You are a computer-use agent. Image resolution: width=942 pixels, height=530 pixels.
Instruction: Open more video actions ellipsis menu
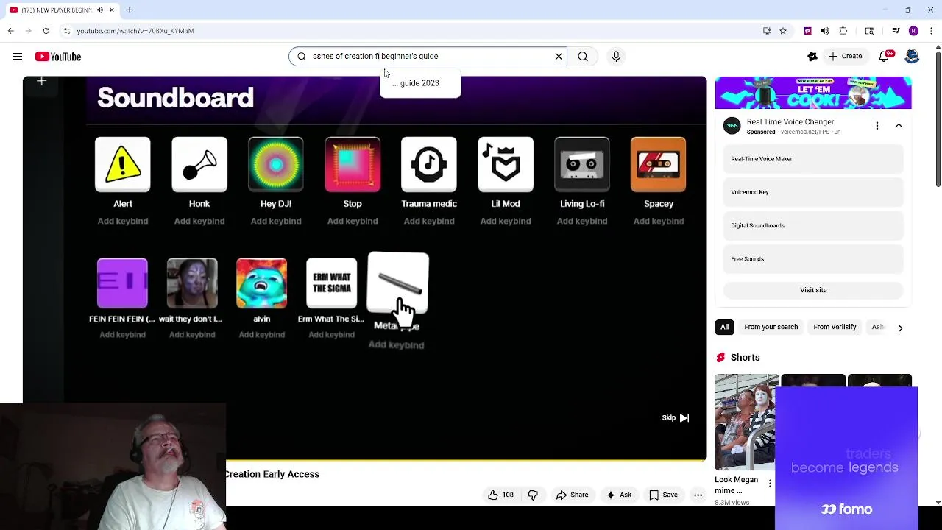tap(698, 495)
